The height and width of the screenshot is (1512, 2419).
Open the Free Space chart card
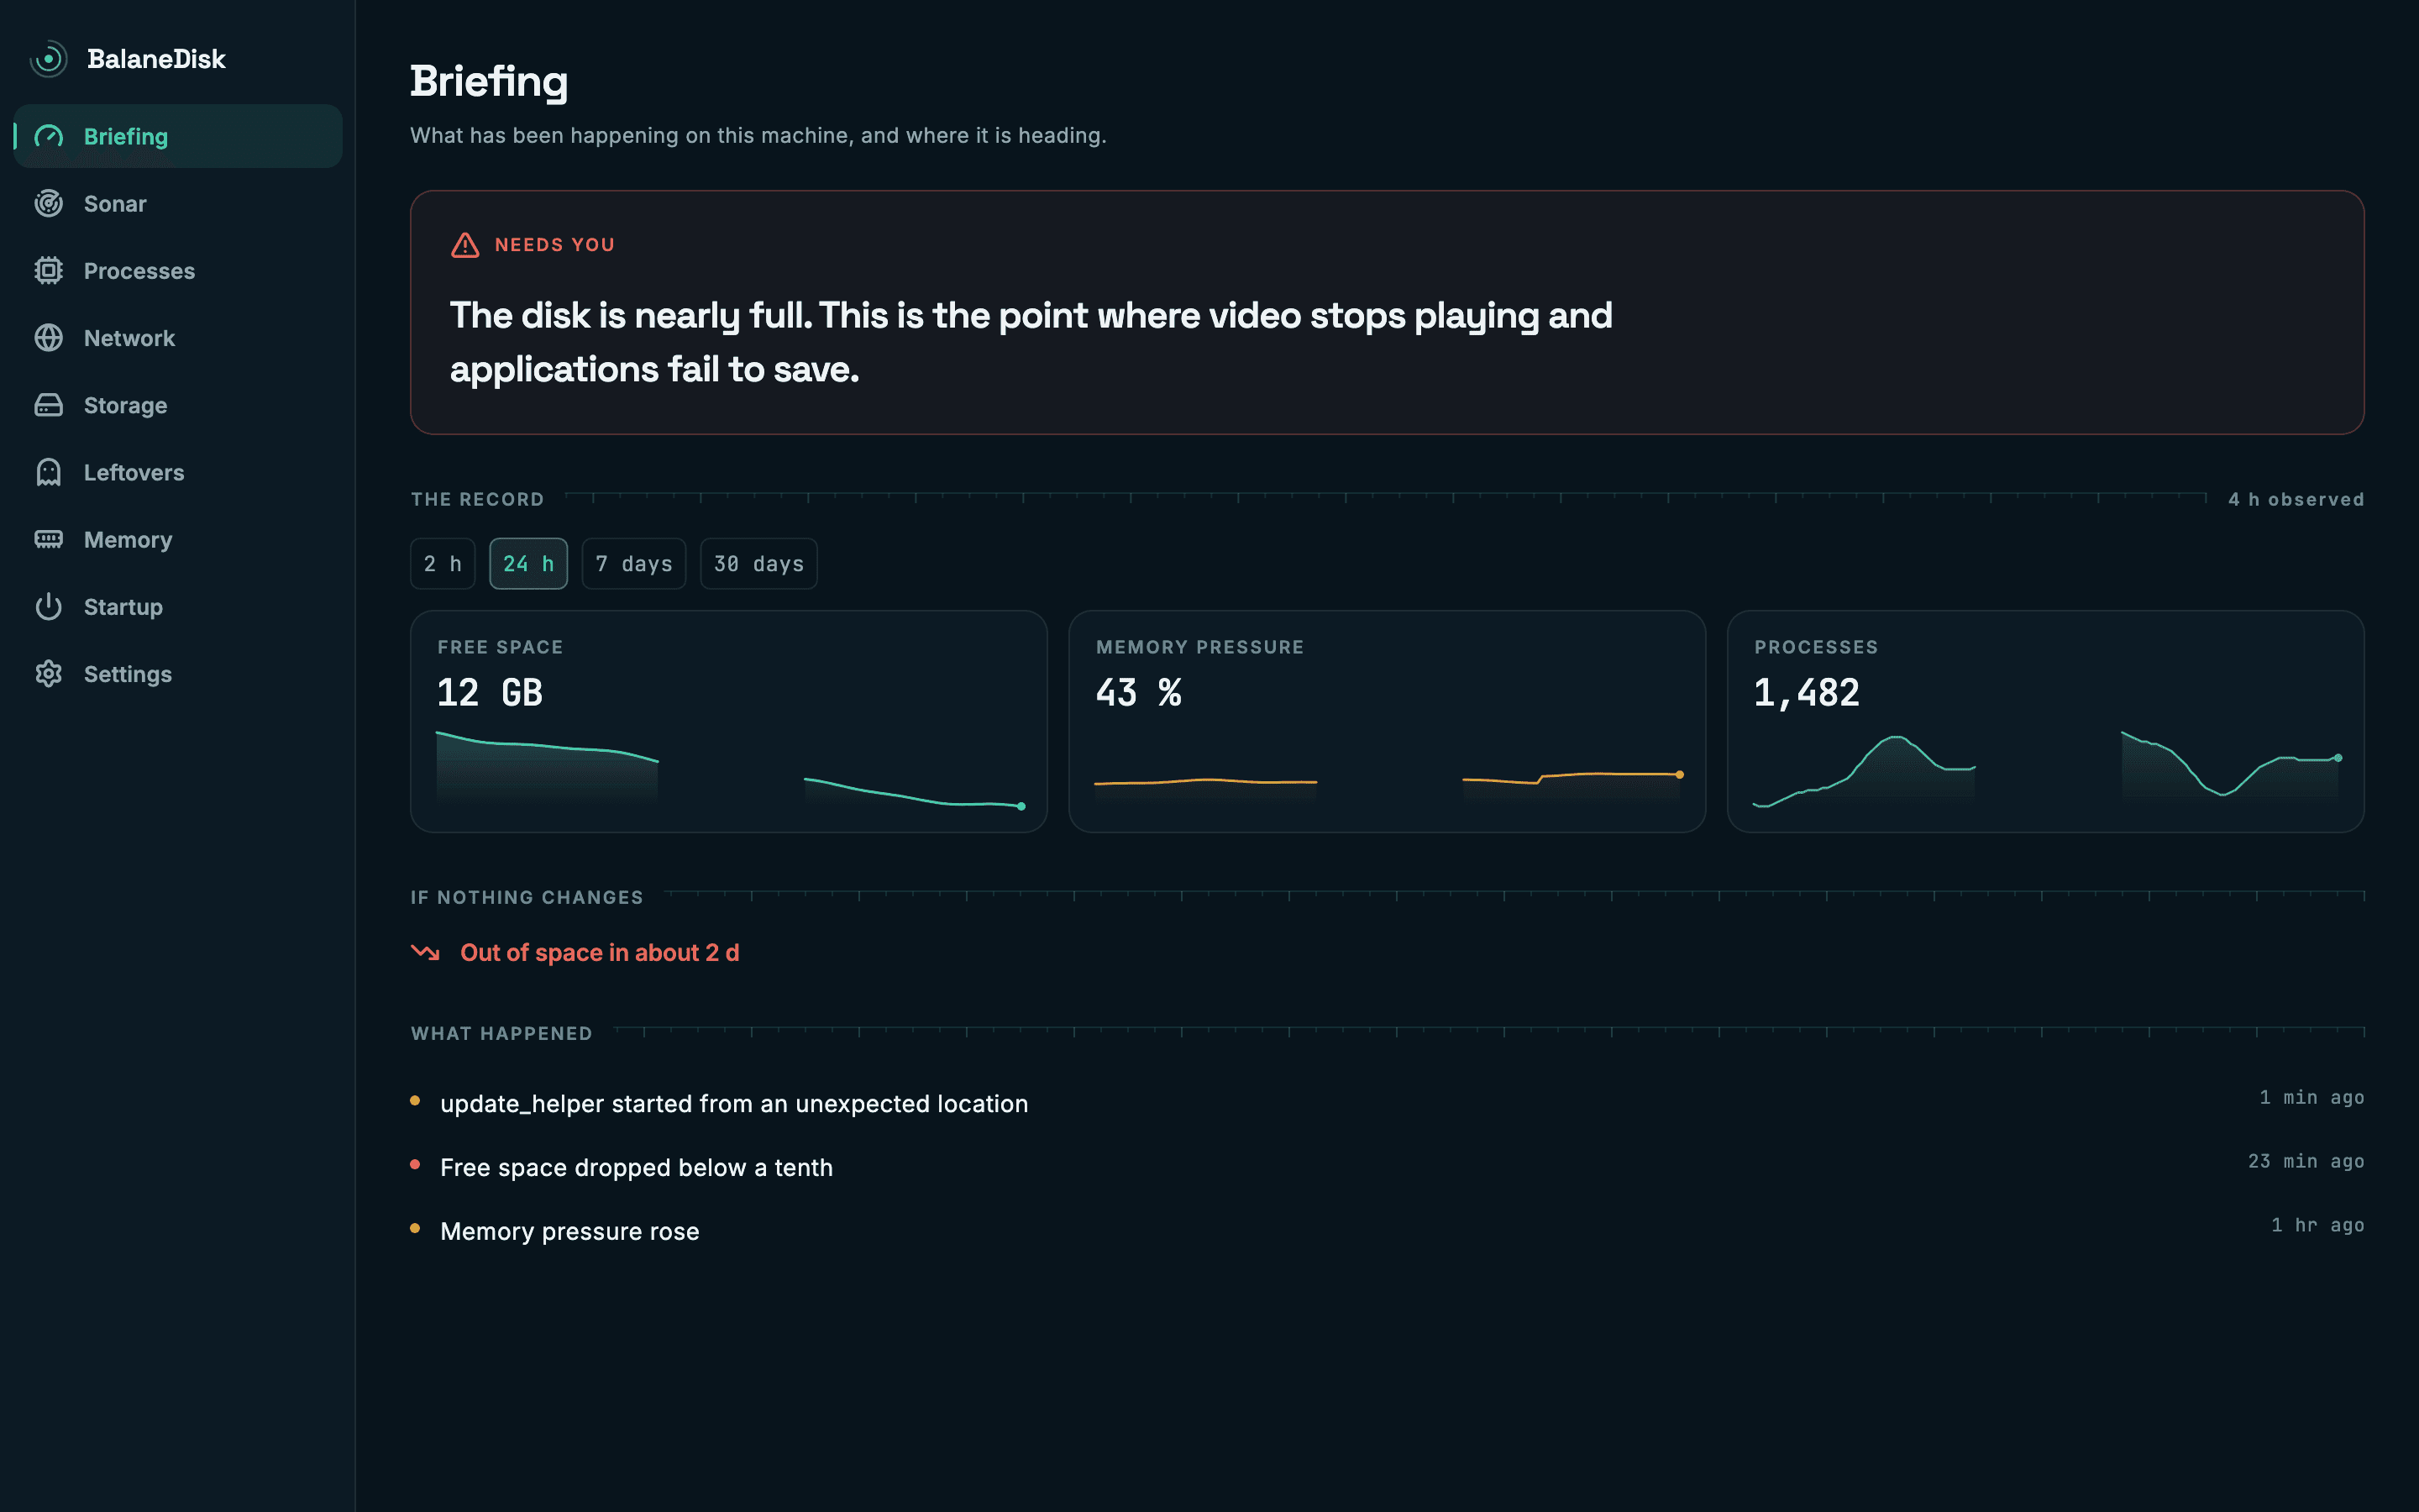click(x=729, y=721)
